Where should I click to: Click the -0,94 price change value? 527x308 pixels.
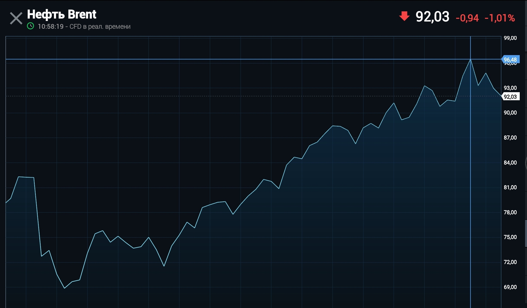tap(467, 18)
